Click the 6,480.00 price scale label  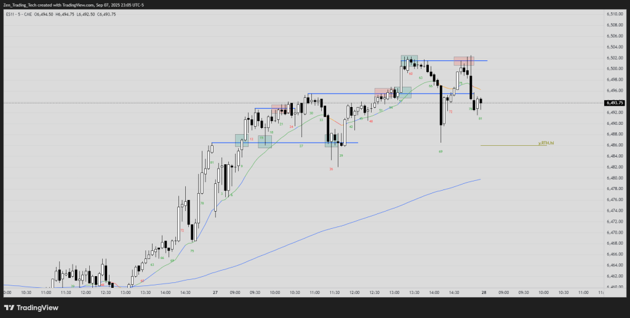[614, 178]
